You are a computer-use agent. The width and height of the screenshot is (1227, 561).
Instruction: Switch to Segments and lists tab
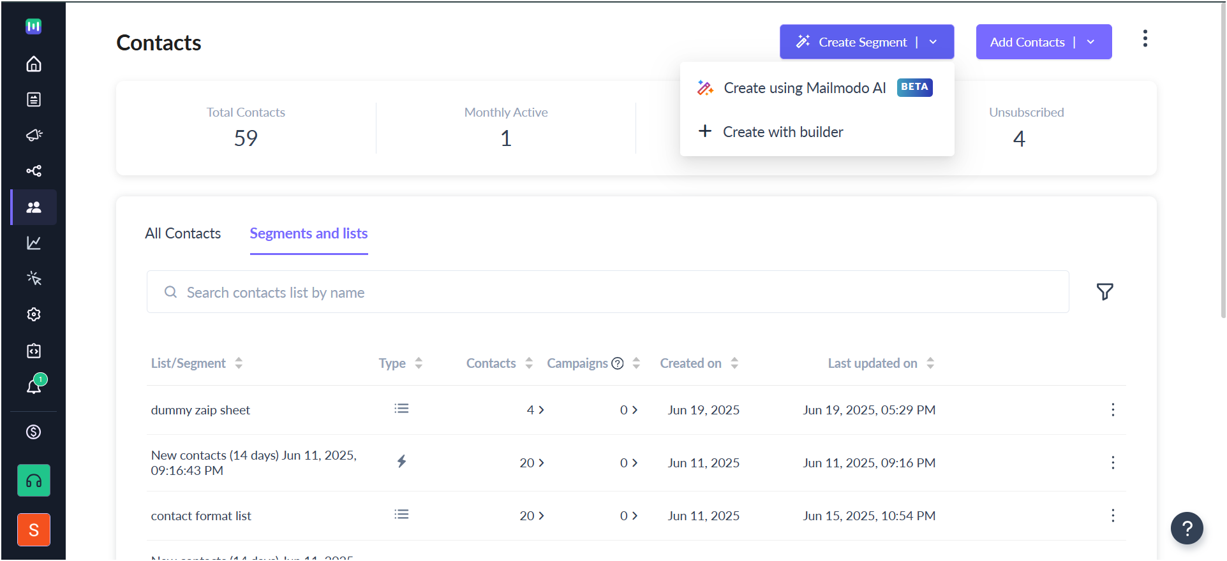click(x=309, y=233)
